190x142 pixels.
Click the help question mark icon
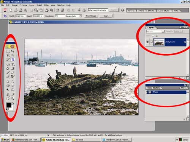click(122, 10)
